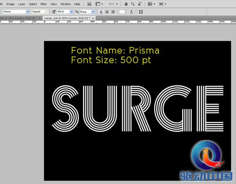
Task: Left align the text
Action: tap(101, 12)
